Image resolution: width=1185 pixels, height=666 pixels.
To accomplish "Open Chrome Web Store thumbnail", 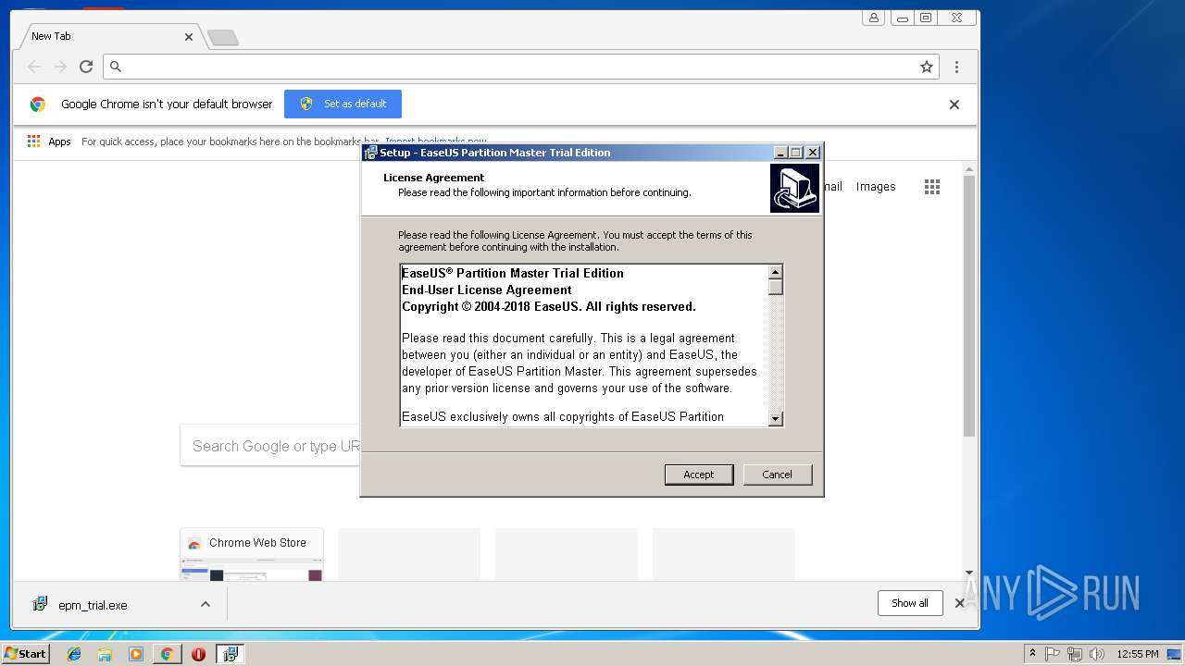I will (252, 555).
